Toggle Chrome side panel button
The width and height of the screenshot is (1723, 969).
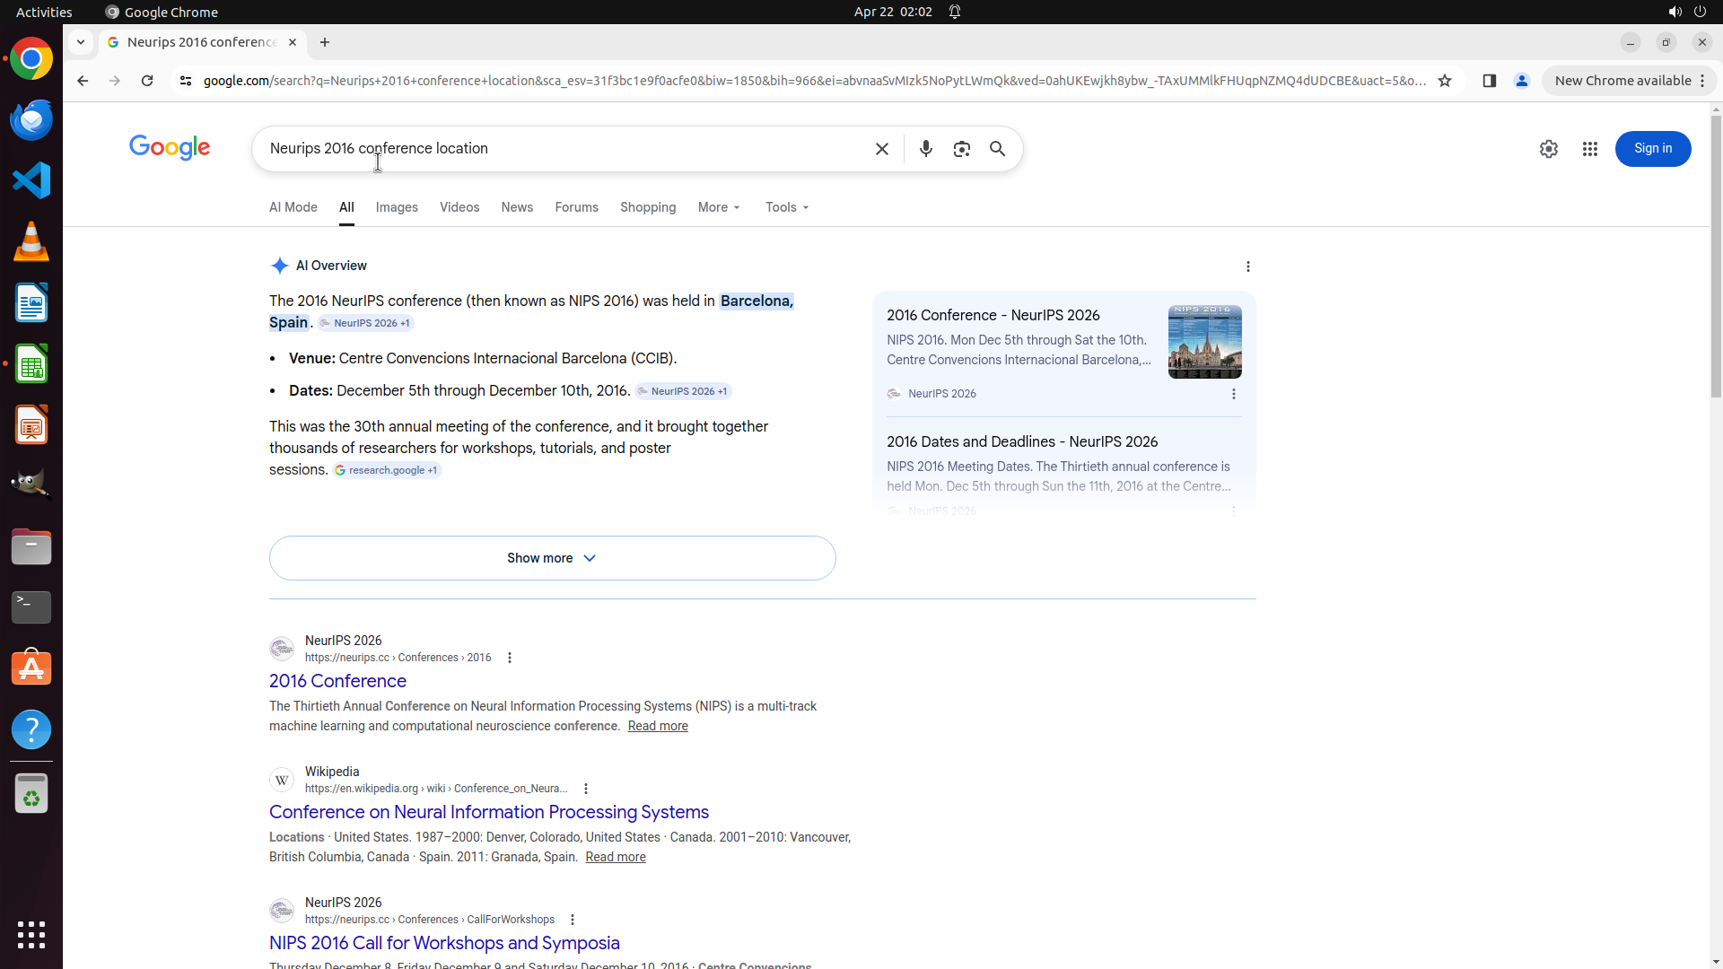pos(1489,81)
